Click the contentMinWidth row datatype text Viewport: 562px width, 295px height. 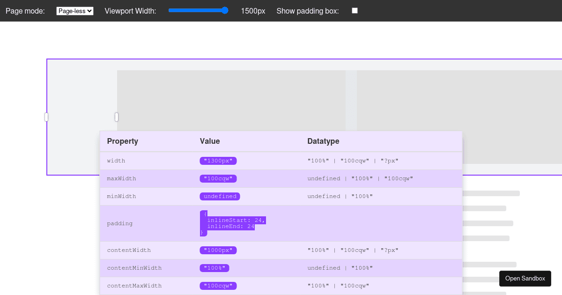(340, 268)
